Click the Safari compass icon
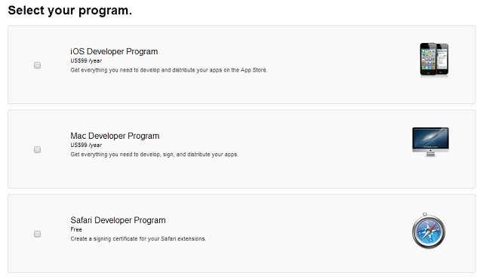483x279 pixels. point(429,231)
